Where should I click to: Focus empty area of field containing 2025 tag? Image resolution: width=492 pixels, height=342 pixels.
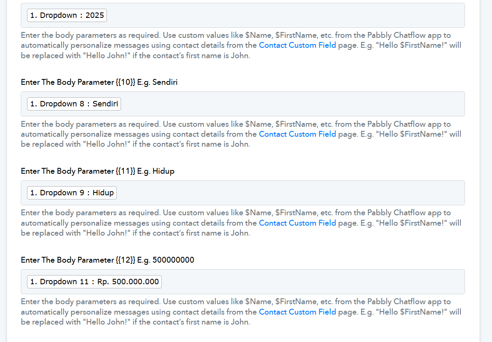point(283,15)
